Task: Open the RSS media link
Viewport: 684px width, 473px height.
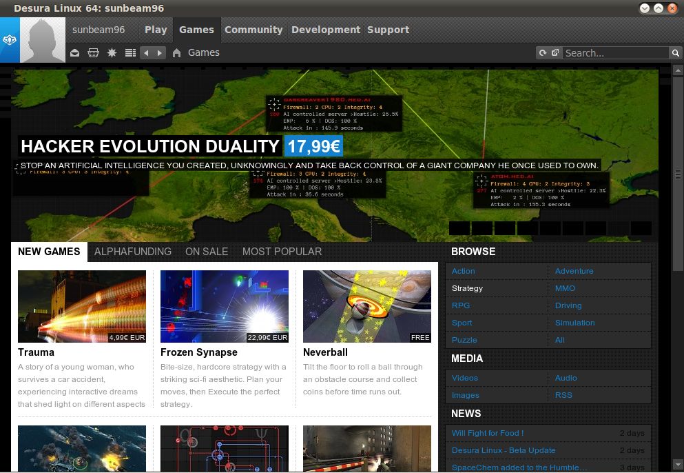Action: click(x=563, y=395)
